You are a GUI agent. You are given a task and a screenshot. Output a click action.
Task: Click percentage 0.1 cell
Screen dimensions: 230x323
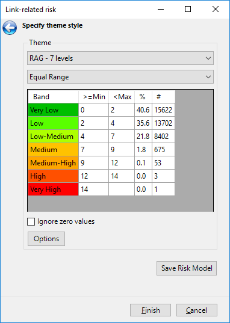click(143, 163)
